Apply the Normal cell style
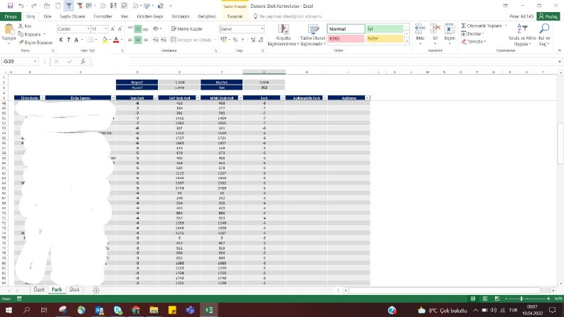564x317 pixels. click(x=346, y=28)
